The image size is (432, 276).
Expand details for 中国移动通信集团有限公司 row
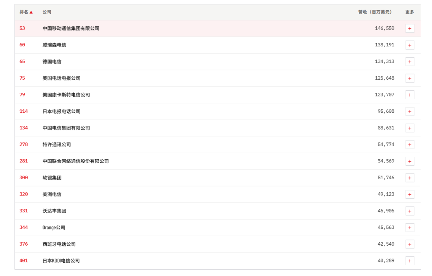tap(410, 29)
